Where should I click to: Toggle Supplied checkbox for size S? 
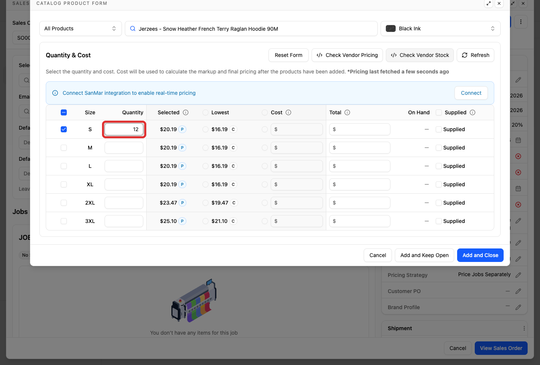439,129
